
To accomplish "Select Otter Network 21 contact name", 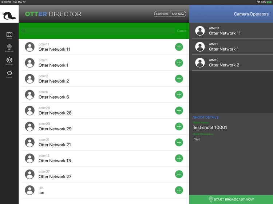I will click(55, 145).
